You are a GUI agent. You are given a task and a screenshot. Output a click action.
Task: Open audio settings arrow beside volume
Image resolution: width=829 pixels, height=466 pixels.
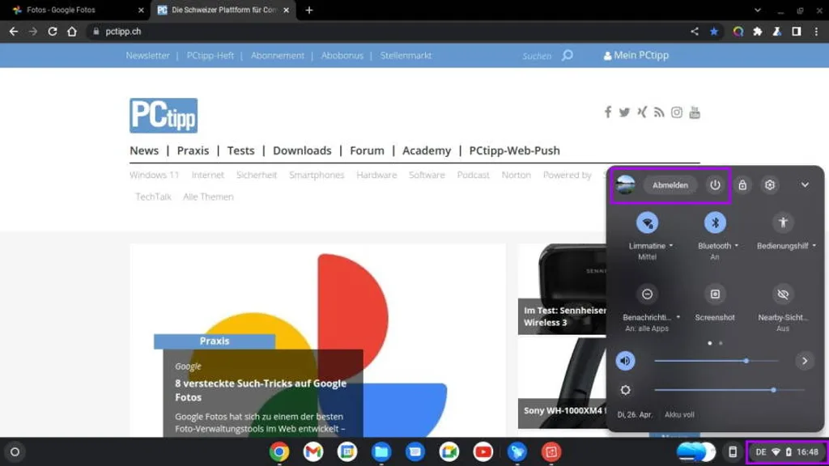tap(805, 361)
